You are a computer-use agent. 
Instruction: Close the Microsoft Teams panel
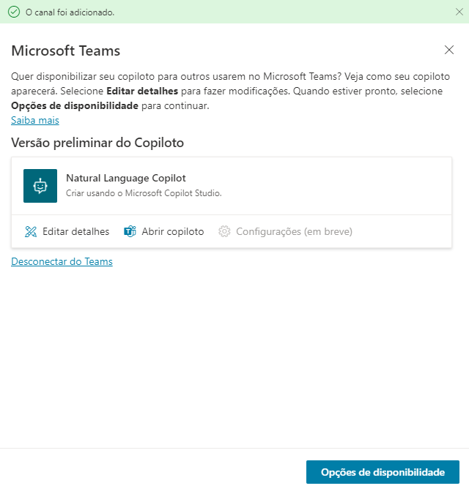[448, 50]
